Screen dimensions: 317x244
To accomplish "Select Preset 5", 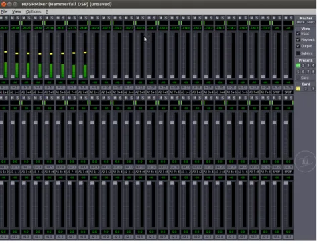I will tap(298, 72).
